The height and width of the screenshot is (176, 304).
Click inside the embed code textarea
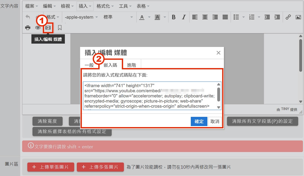149,96
